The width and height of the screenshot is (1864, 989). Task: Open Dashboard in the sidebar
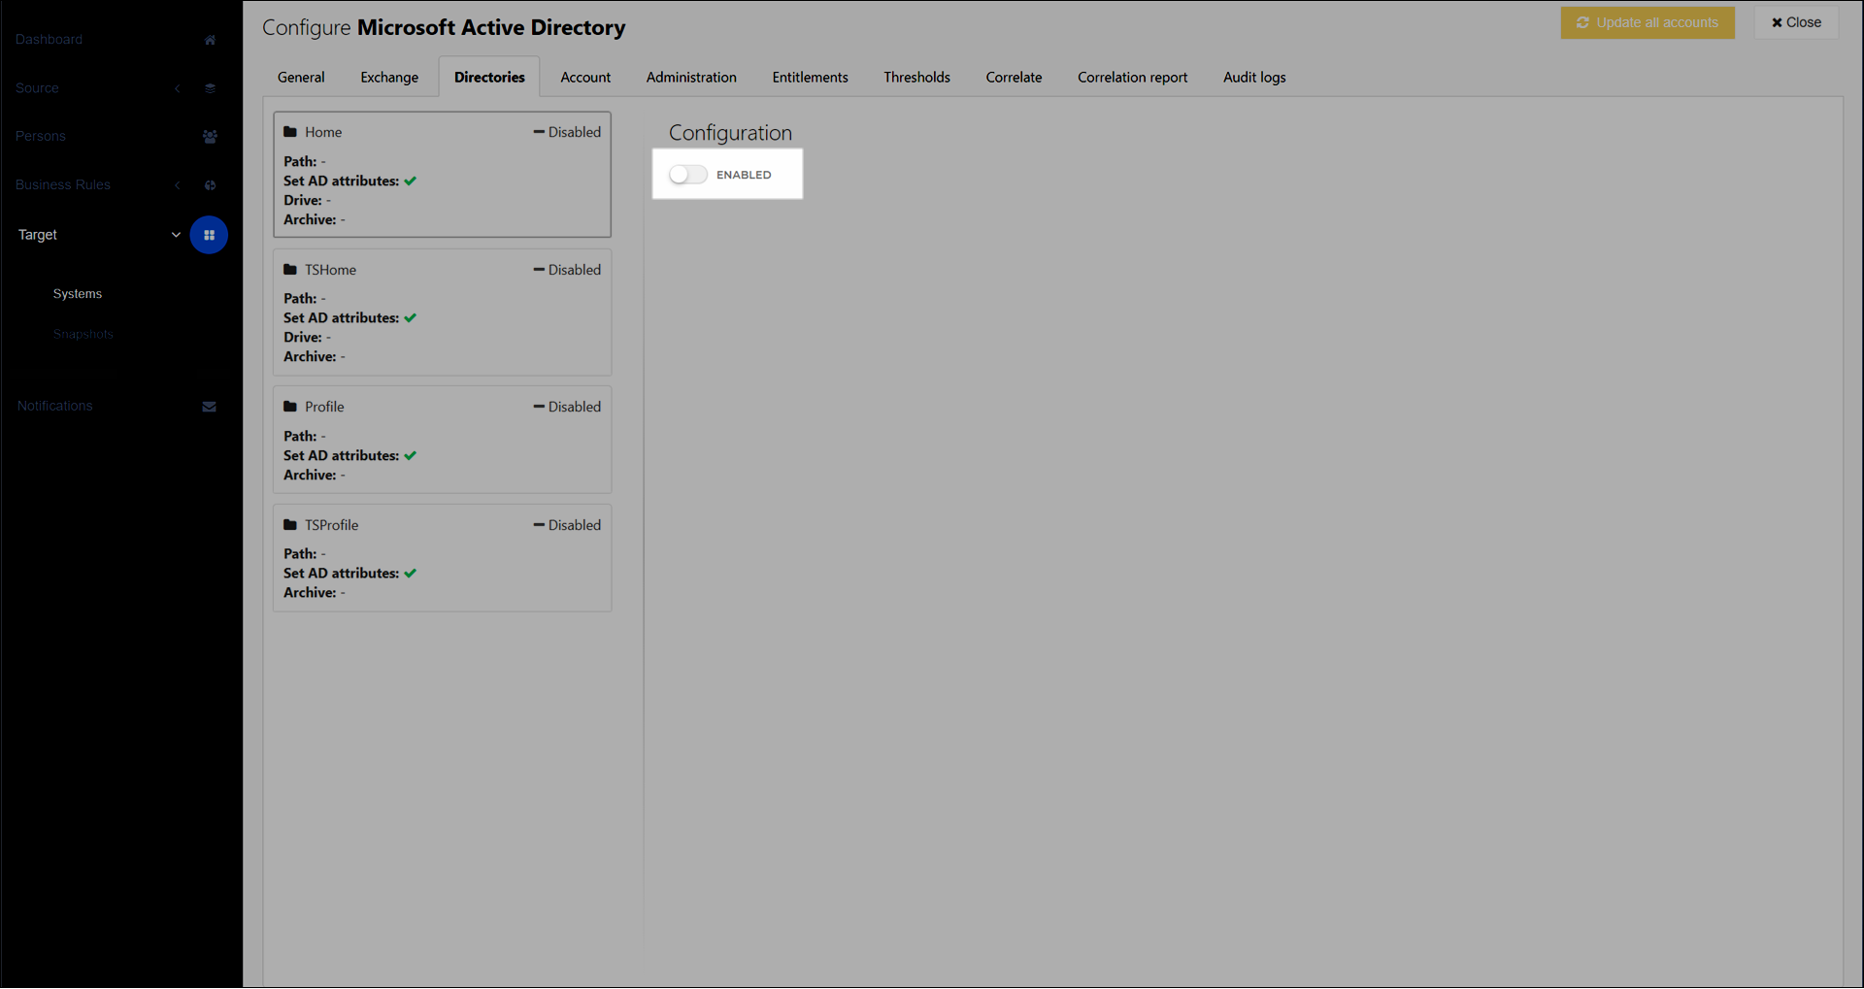coord(49,40)
